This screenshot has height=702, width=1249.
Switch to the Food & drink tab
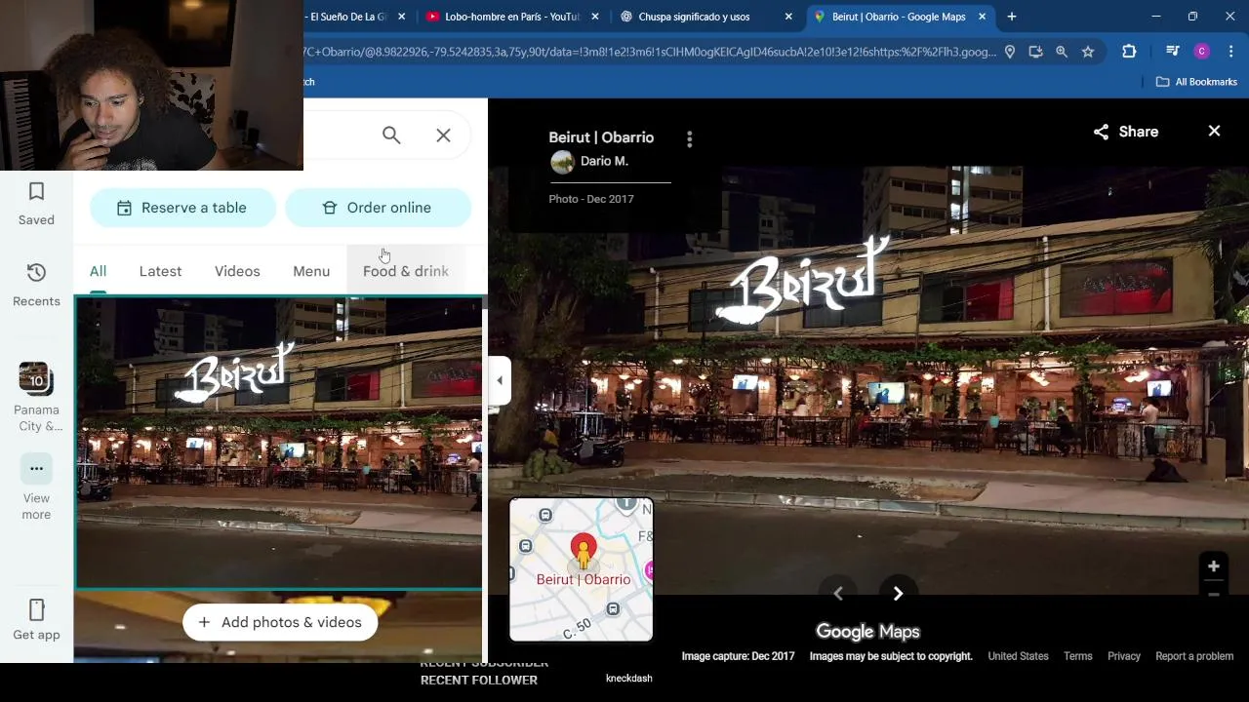point(406,271)
